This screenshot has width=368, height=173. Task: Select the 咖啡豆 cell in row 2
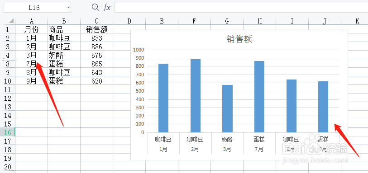[64, 38]
